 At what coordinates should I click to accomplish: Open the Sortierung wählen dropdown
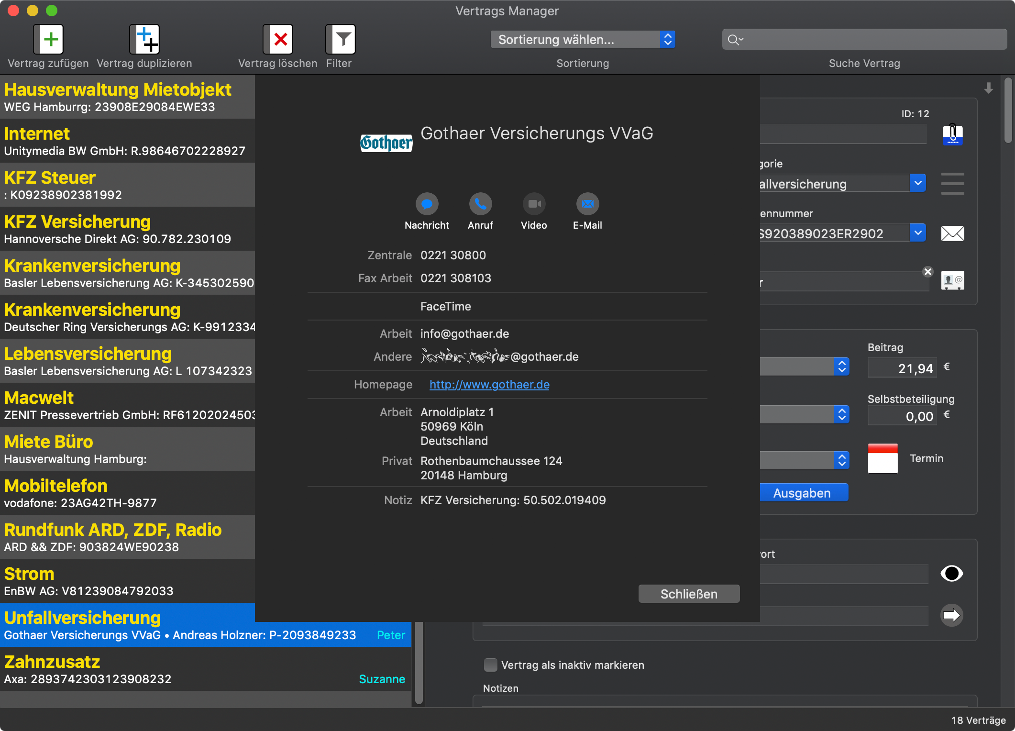pyautogui.click(x=583, y=40)
